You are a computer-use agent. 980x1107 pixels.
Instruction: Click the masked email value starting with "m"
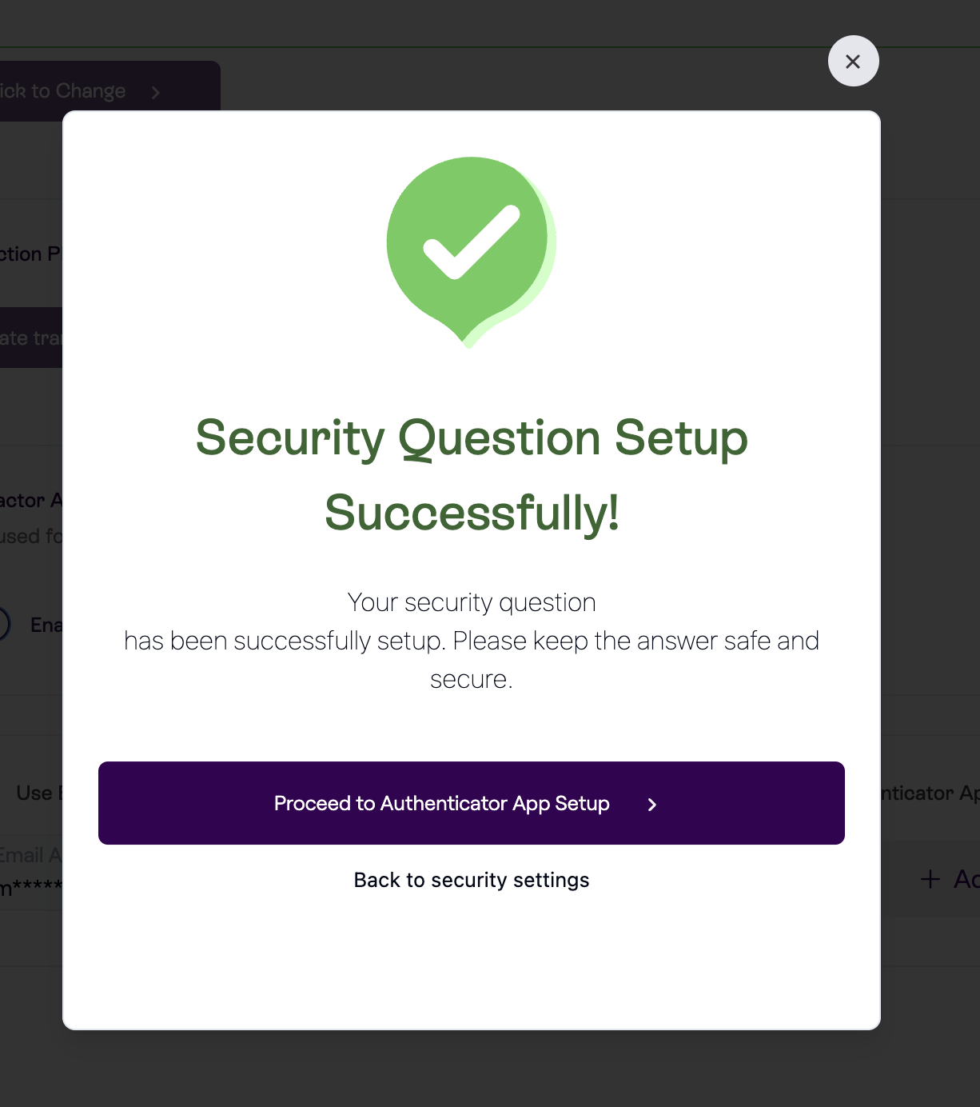click(x=30, y=888)
